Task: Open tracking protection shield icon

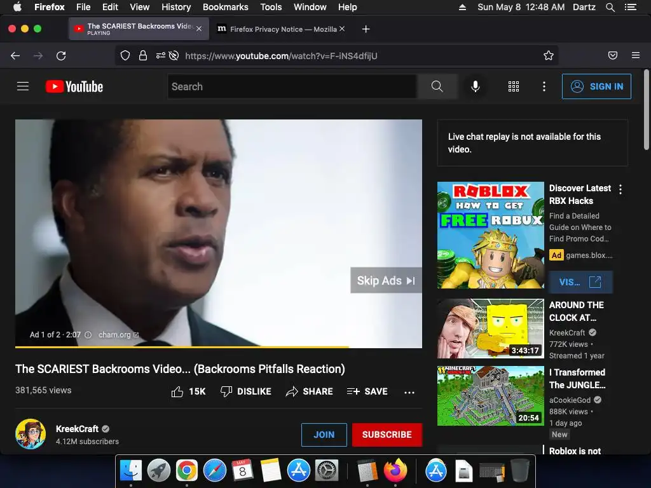Action: (125, 56)
